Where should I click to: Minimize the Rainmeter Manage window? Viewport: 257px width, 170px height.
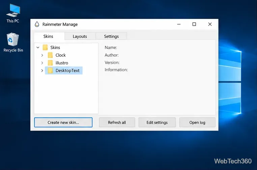pyautogui.click(x=179, y=24)
